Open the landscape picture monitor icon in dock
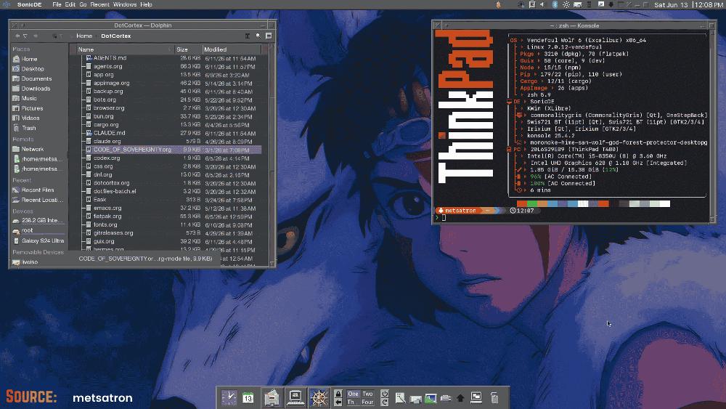This screenshot has height=409, width=726. [x=431, y=398]
